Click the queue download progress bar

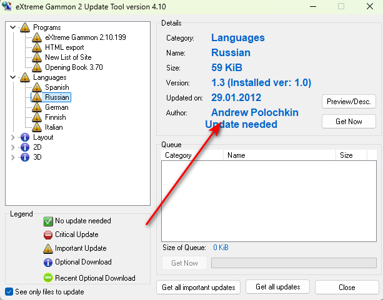[294, 263]
